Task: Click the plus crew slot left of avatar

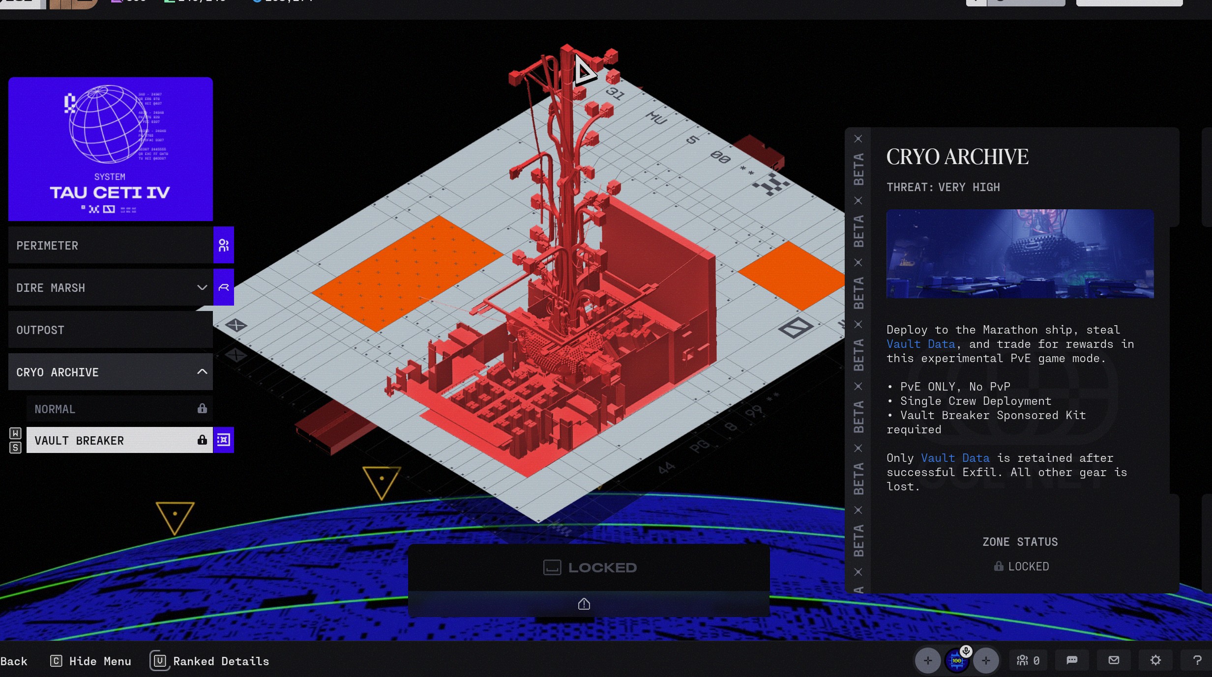Action: click(x=928, y=661)
